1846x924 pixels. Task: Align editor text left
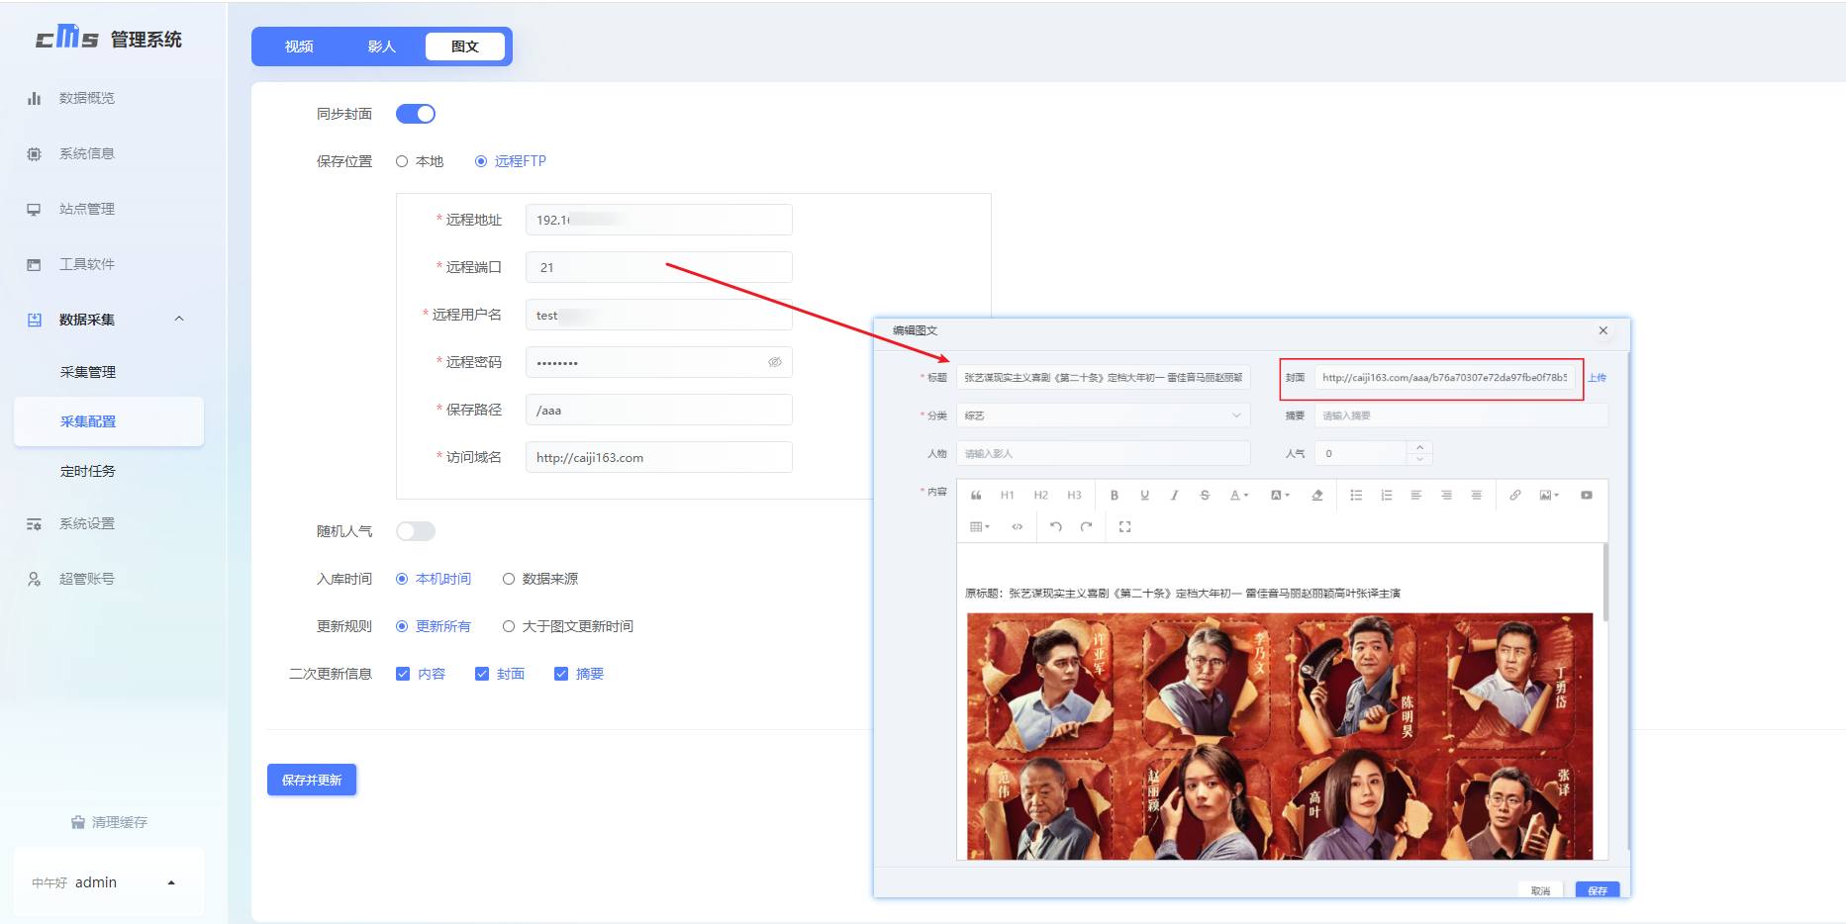1416,496
